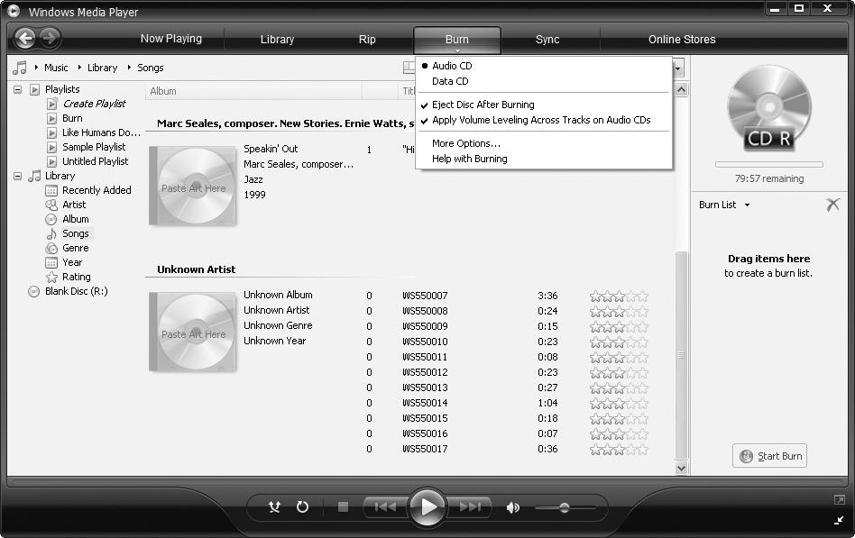Open the Sync tab

tap(547, 40)
